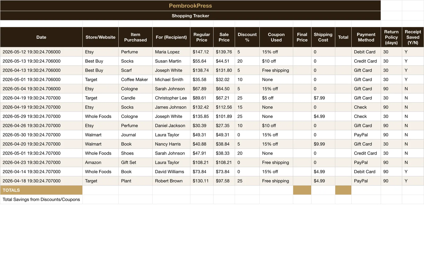Select the $9.99 shipping cost cell
The width and height of the screenshot is (424, 272).
pyautogui.click(x=323, y=144)
